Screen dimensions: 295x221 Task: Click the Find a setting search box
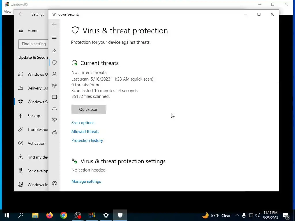(33, 44)
